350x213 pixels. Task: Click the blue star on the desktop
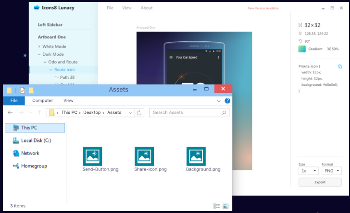click(25, 55)
